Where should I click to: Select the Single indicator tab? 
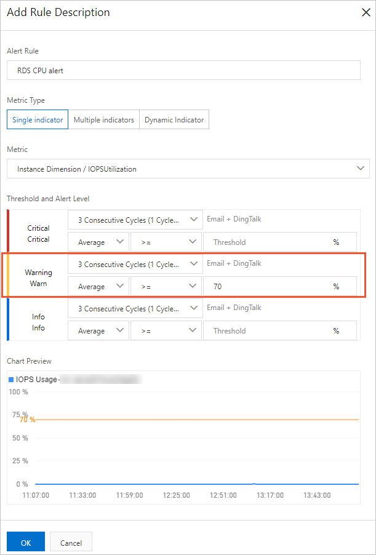tap(37, 119)
